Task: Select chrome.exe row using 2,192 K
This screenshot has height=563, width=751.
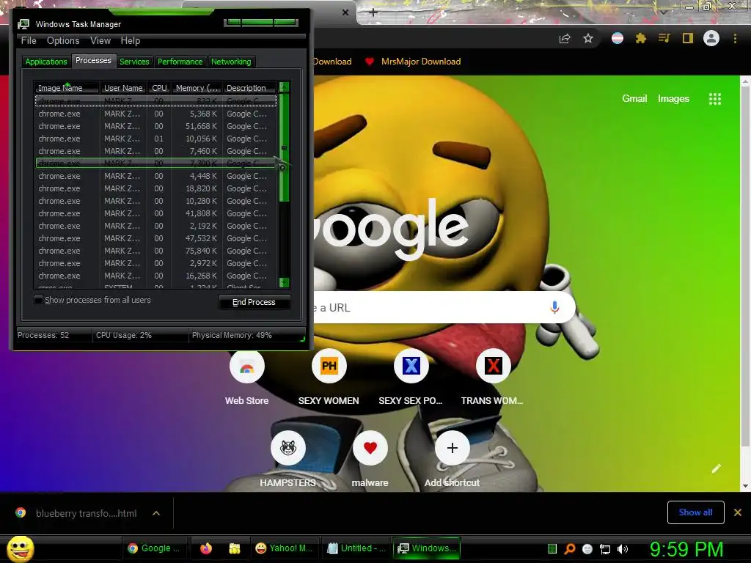Action: (156, 226)
